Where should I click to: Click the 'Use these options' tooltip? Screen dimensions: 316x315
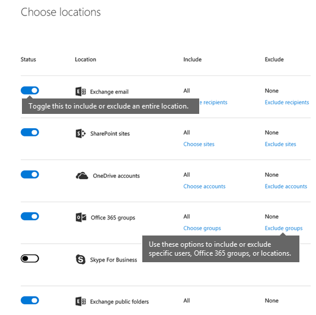(x=221, y=249)
